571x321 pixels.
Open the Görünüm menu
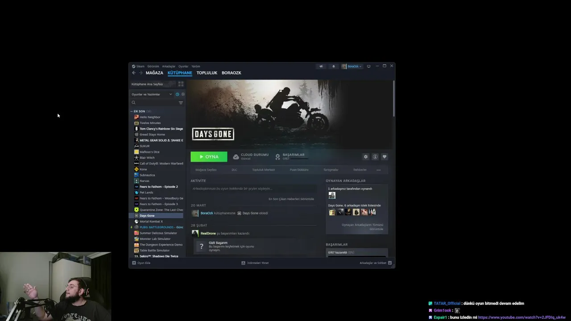click(153, 66)
